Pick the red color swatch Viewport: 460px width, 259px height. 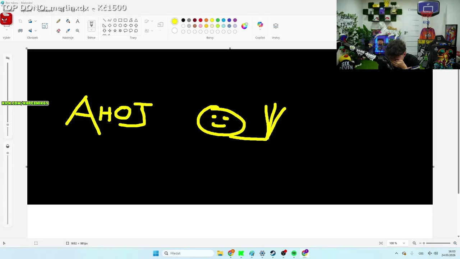tap(201, 20)
